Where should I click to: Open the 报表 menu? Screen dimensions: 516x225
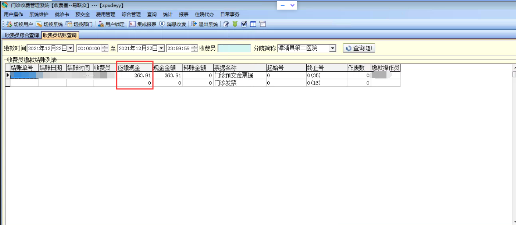pos(184,15)
